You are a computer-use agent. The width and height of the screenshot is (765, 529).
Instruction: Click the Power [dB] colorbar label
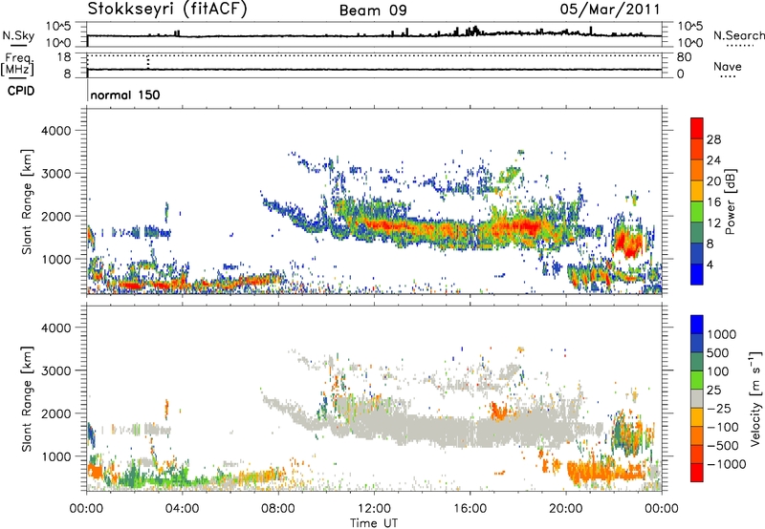[730, 201]
